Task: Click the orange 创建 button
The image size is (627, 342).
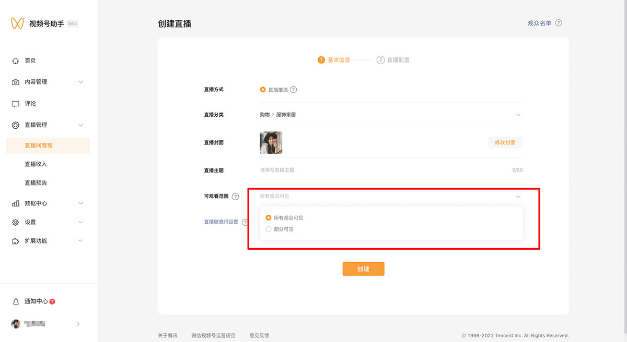Action: pyautogui.click(x=363, y=269)
